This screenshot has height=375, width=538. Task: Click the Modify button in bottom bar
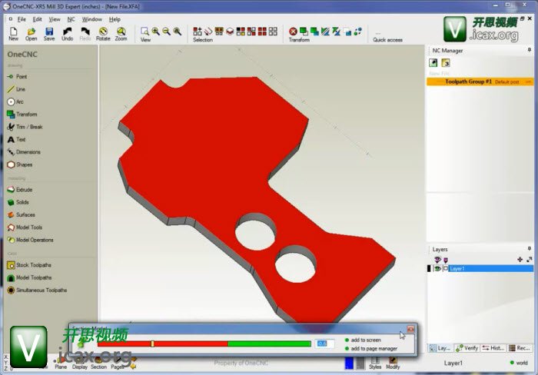click(x=393, y=363)
